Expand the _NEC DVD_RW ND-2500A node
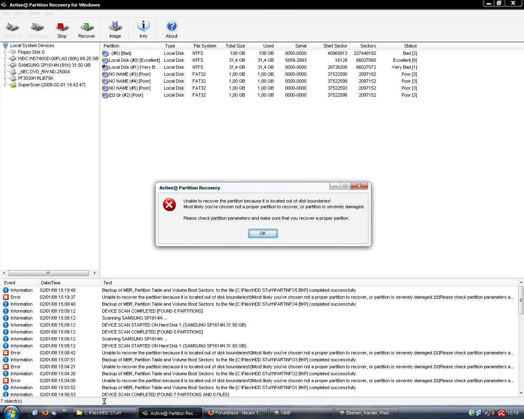Image resolution: width=524 pixels, height=419 pixels. (5, 72)
